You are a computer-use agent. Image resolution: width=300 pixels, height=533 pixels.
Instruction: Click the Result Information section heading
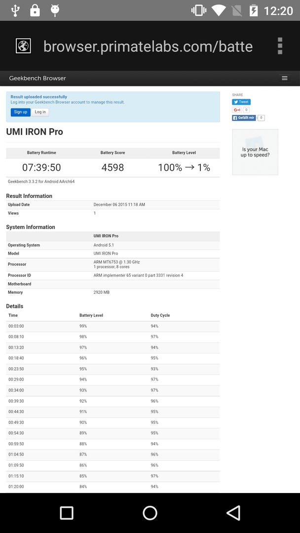pyautogui.click(x=29, y=196)
